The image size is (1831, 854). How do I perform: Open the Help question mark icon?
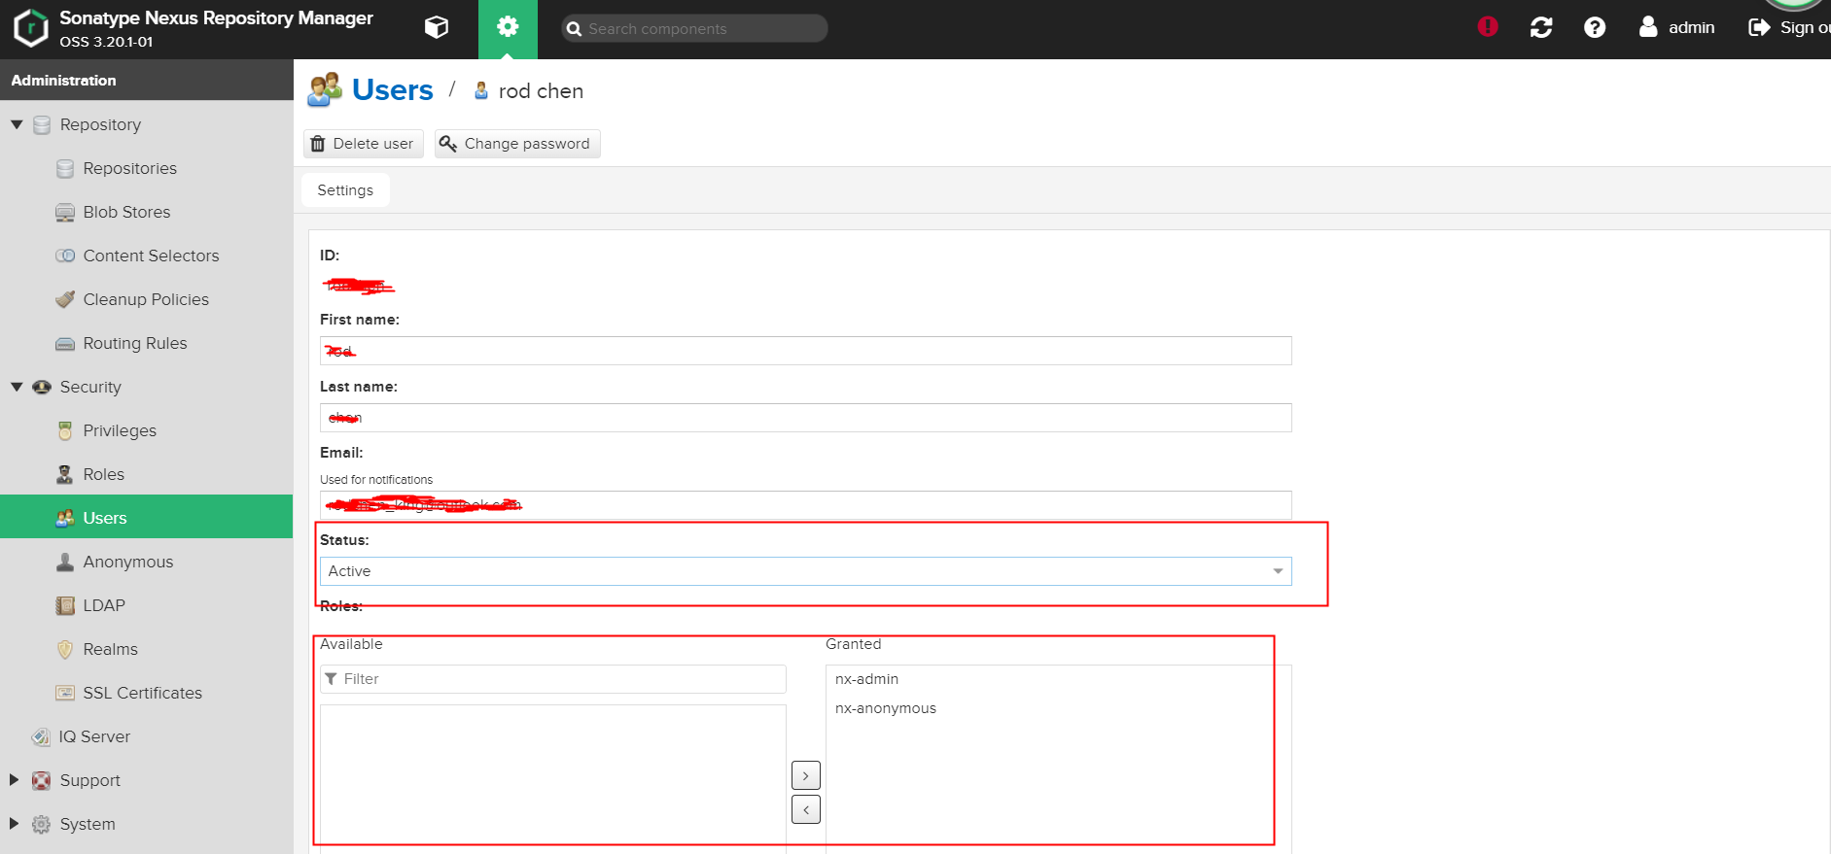1595,27
